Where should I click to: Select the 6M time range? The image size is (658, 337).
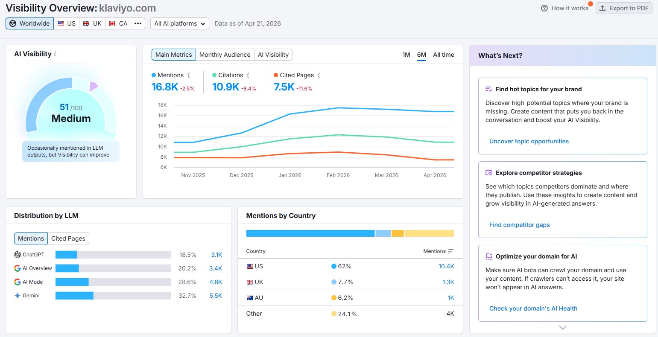pos(421,55)
